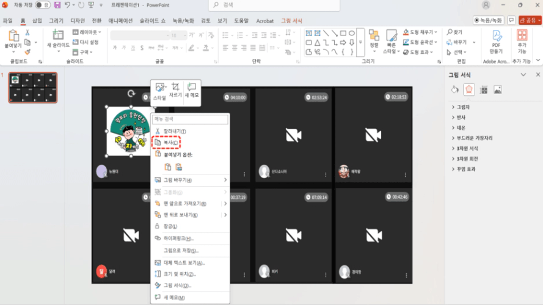The image size is (543, 305).
Task: Select the rectangle shape in shapes gallery
Action: [343, 33]
